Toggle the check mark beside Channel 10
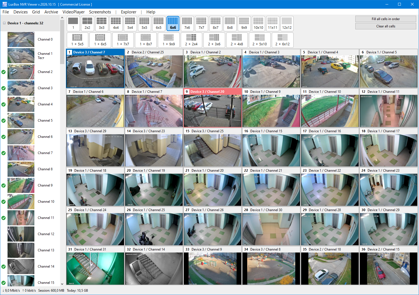 pos(4,202)
